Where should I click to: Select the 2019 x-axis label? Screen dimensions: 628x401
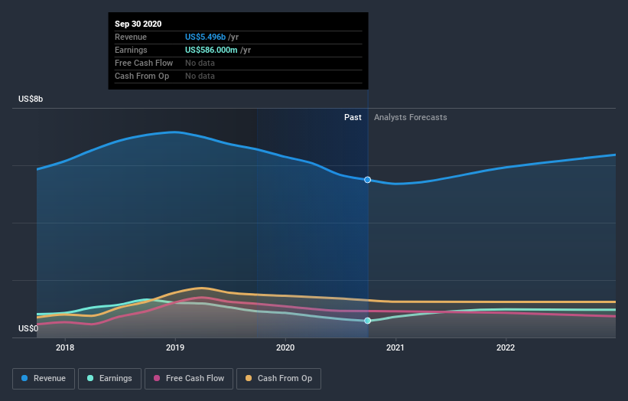point(175,347)
